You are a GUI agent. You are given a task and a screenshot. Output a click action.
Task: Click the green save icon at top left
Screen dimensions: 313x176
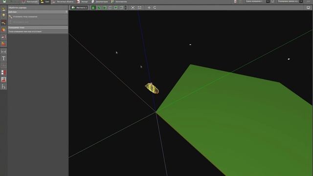pyautogui.click(x=4, y=1)
